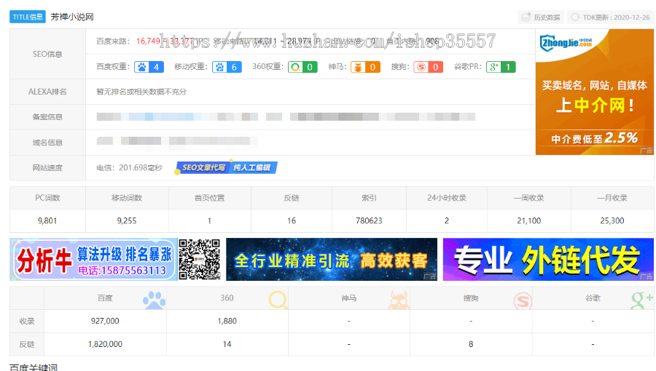
Task: Click the 百度来路 value 16,749
Action: tap(148, 41)
